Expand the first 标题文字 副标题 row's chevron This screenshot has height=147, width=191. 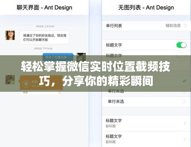(184, 123)
